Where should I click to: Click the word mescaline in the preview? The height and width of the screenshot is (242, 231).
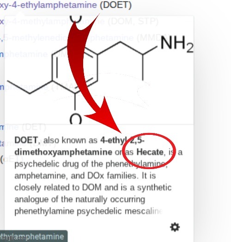click(144, 211)
